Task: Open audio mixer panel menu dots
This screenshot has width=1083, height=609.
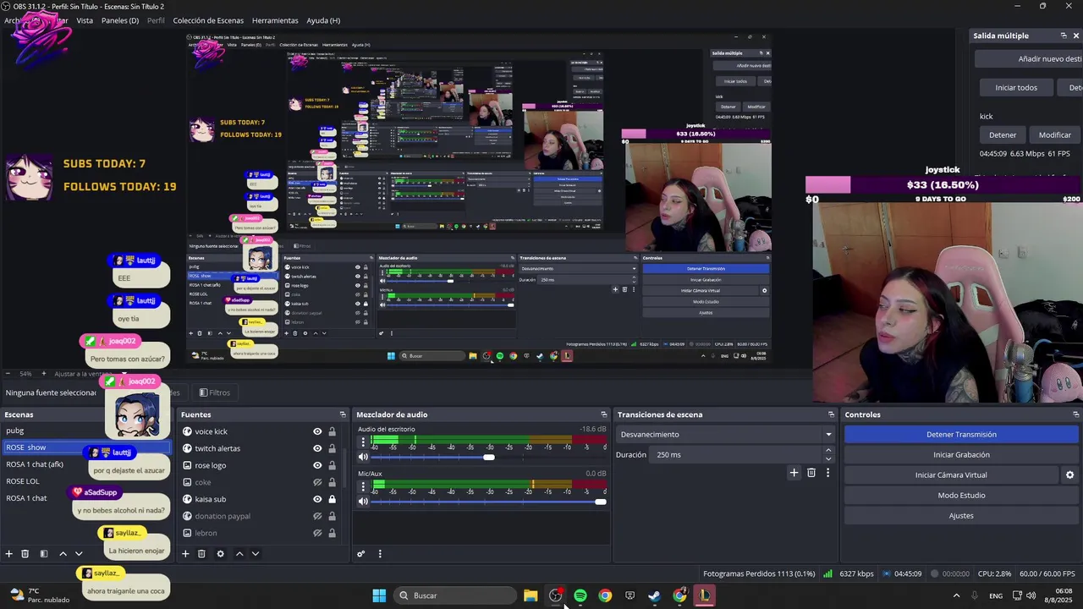Action: 380,554
